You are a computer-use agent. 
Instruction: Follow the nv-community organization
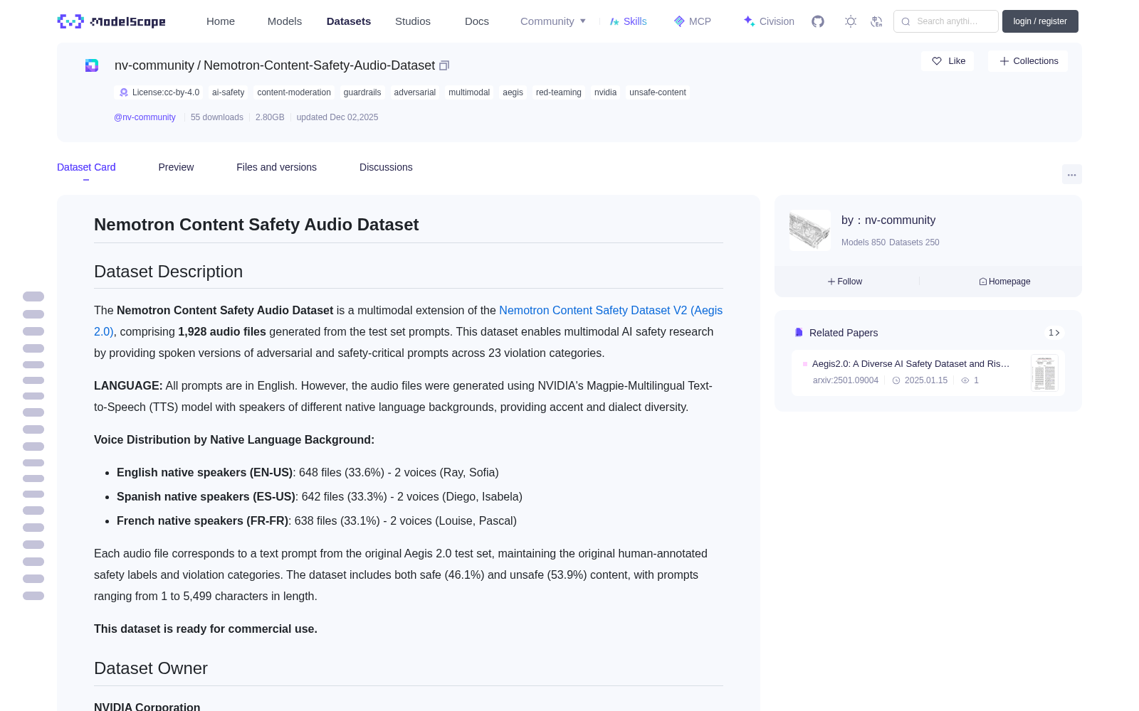[x=845, y=282]
